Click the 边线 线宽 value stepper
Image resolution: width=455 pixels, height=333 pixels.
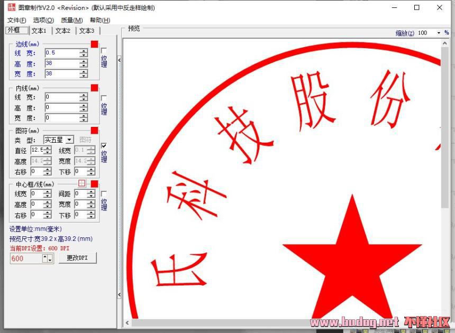tap(84, 53)
